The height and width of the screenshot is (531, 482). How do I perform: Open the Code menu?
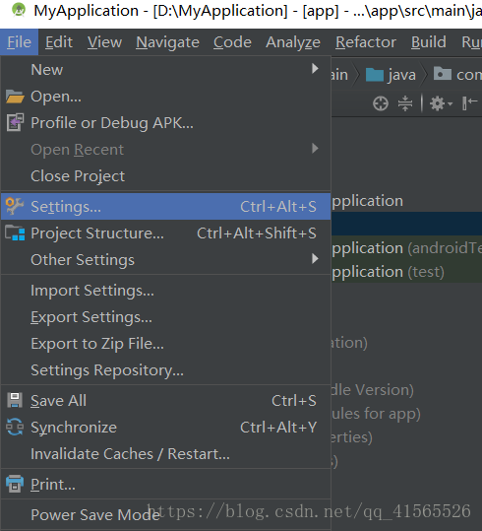click(x=232, y=42)
